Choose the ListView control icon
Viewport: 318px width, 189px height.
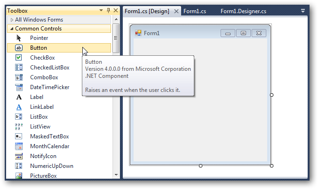click(x=19, y=127)
